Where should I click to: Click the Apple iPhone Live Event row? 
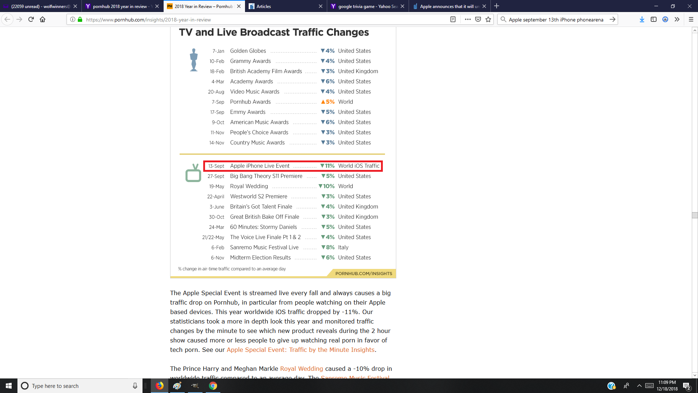293,166
